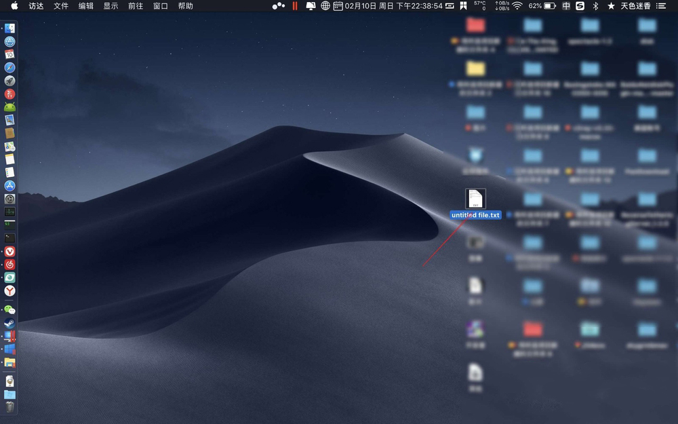The image size is (678, 424).
Task: Click the Wi-Fi status icon
Action: 517,5
